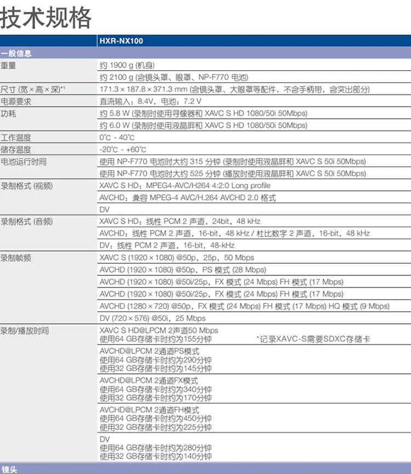Click the AVCHD@LPCM 2通道FX模式 heading

coord(149,381)
